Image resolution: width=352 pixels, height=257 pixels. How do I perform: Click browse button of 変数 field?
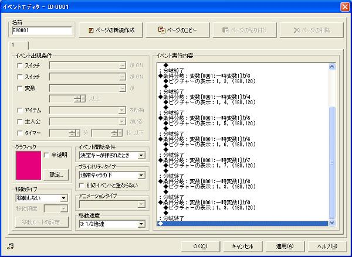coord(122,88)
